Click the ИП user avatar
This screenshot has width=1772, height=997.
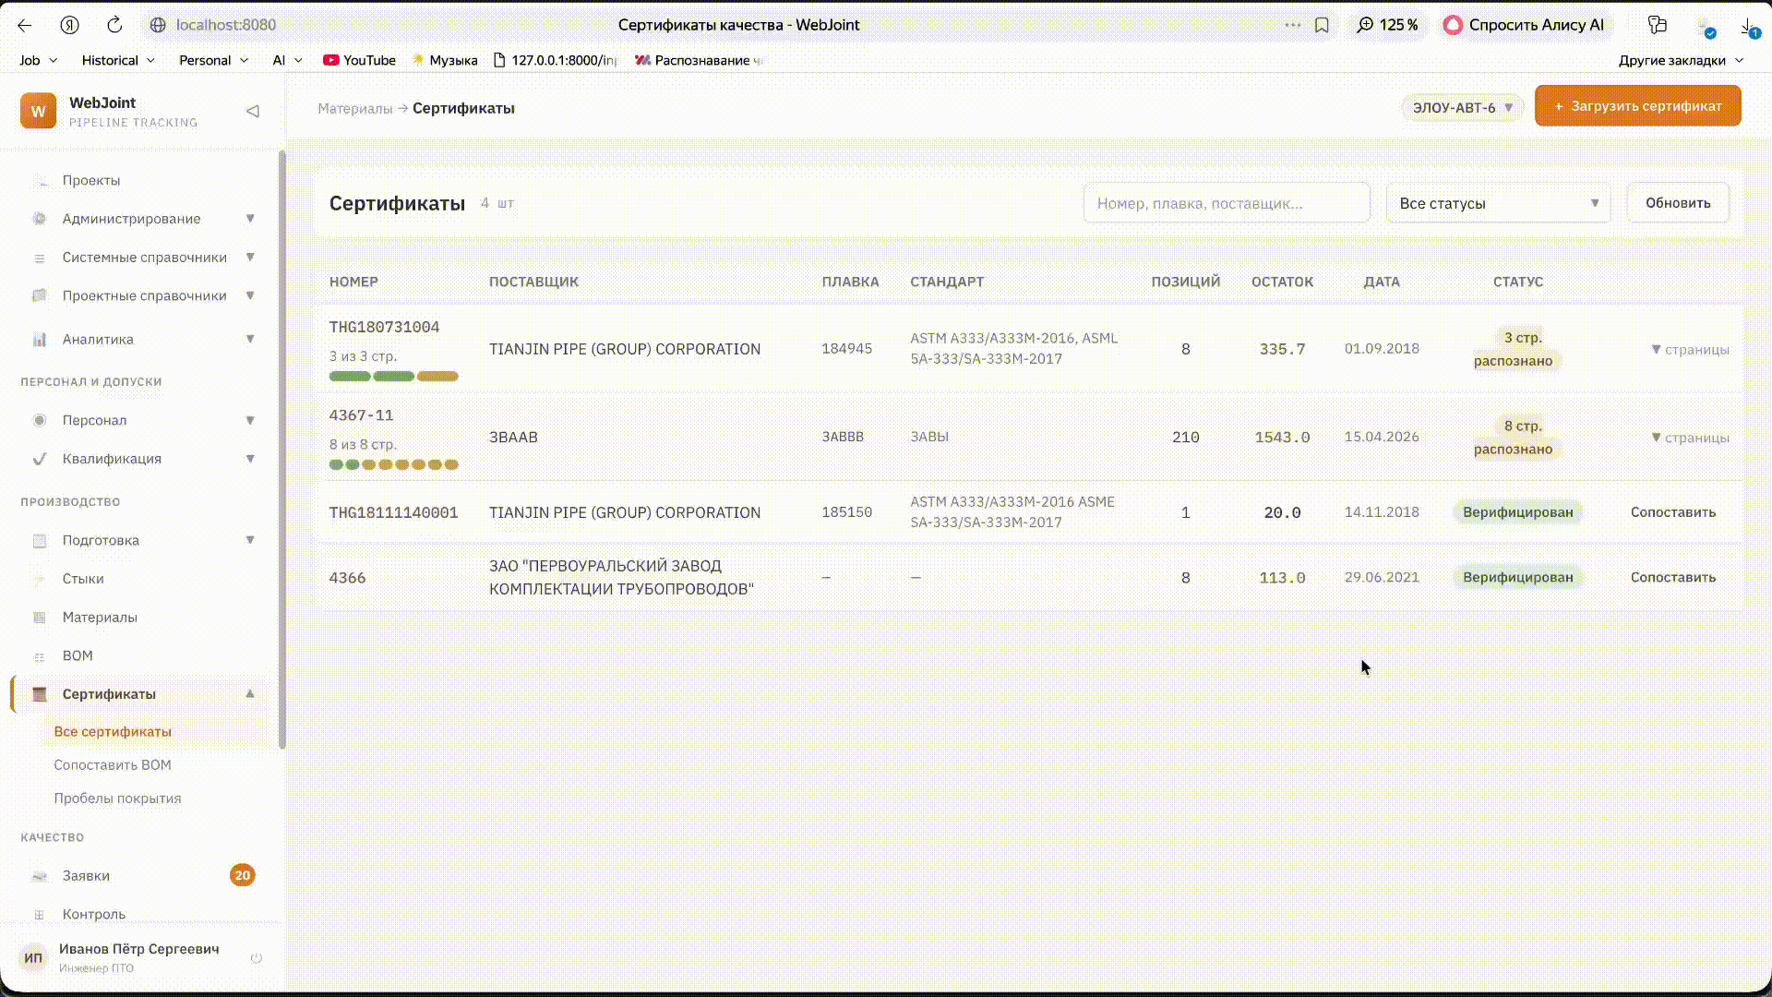(33, 958)
